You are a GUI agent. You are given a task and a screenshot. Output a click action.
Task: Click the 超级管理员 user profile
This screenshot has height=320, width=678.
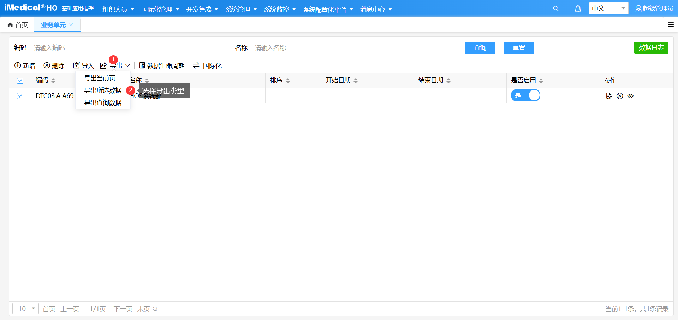654,8
